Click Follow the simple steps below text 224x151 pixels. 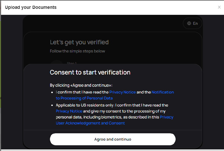78,51
